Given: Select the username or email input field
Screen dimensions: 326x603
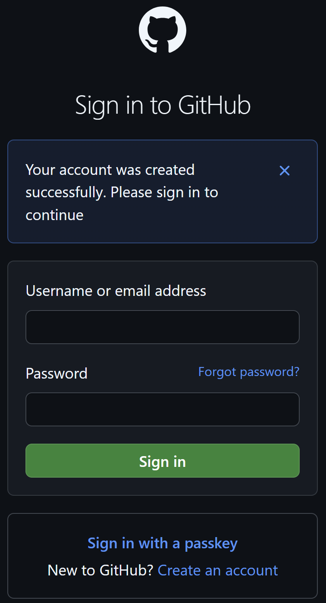Looking at the screenshot, I should pos(163,327).
